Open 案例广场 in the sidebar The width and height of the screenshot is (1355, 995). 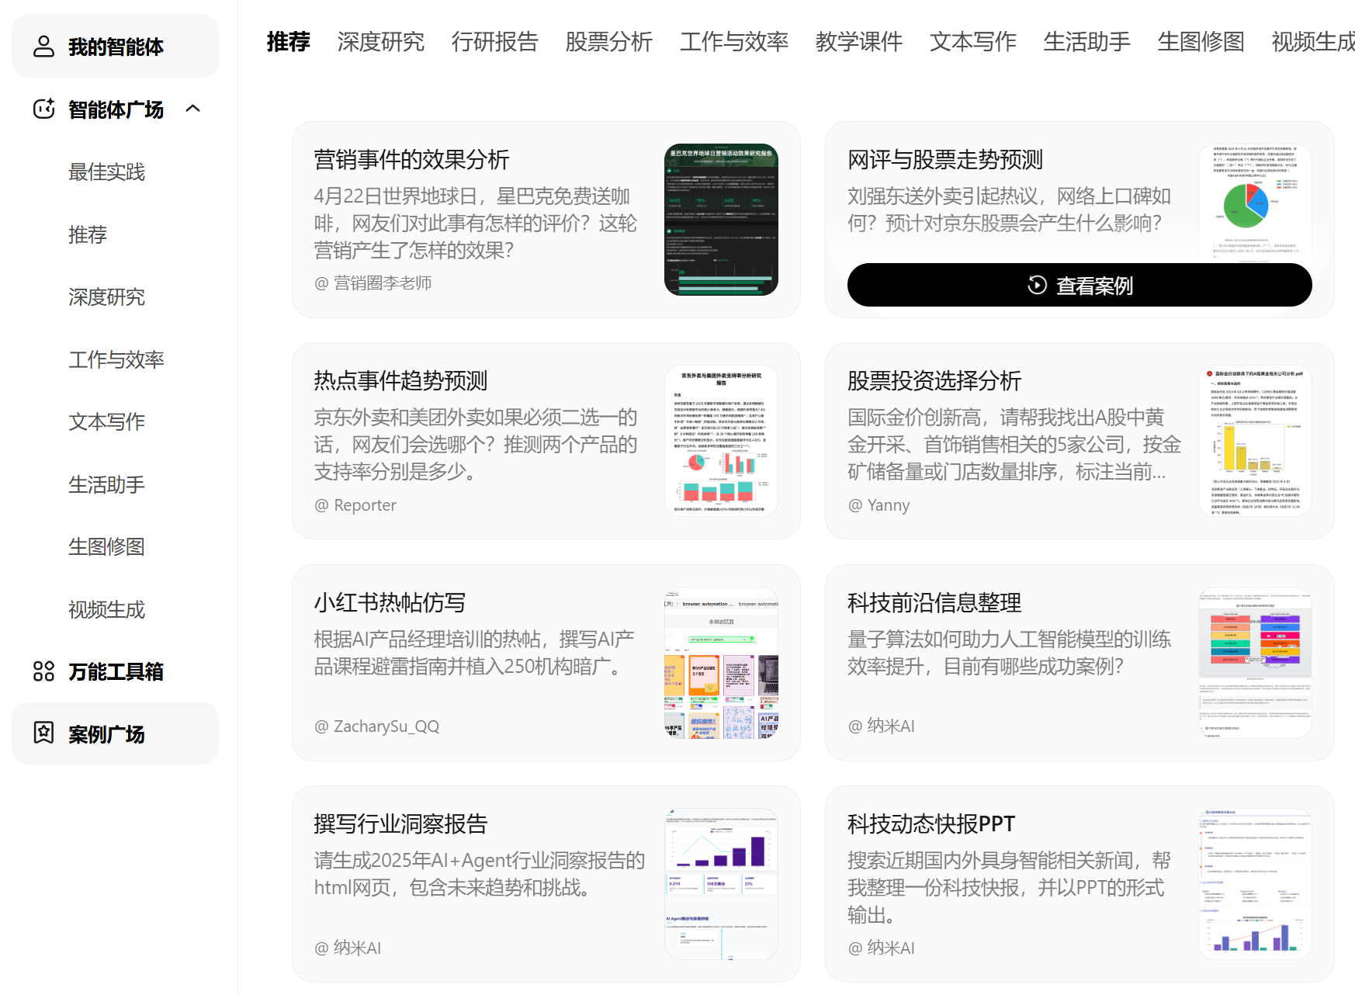click(115, 733)
